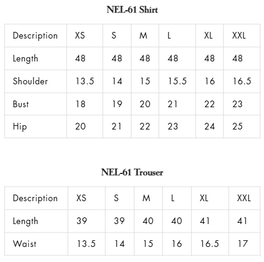The image size is (264, 262).
Task: Click the trouser Waist value 17
Action: click(243, 244)
